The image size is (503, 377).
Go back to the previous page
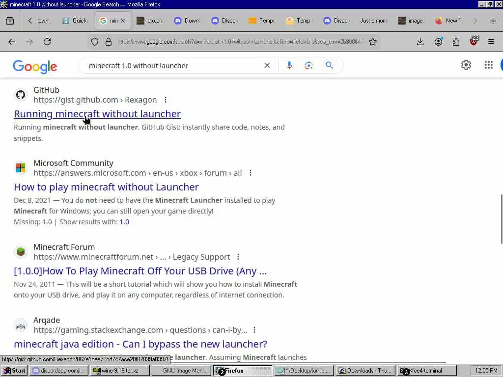pyautogui.click(x=12, y=42)
